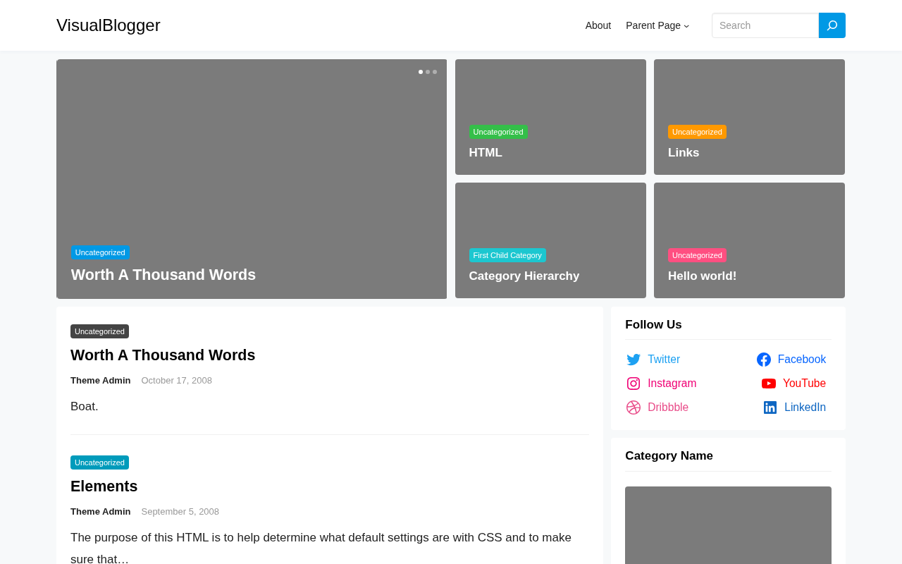902x564 pixels.
Task: Open the Category Hierarchy featured post
Action: point(524,276)
